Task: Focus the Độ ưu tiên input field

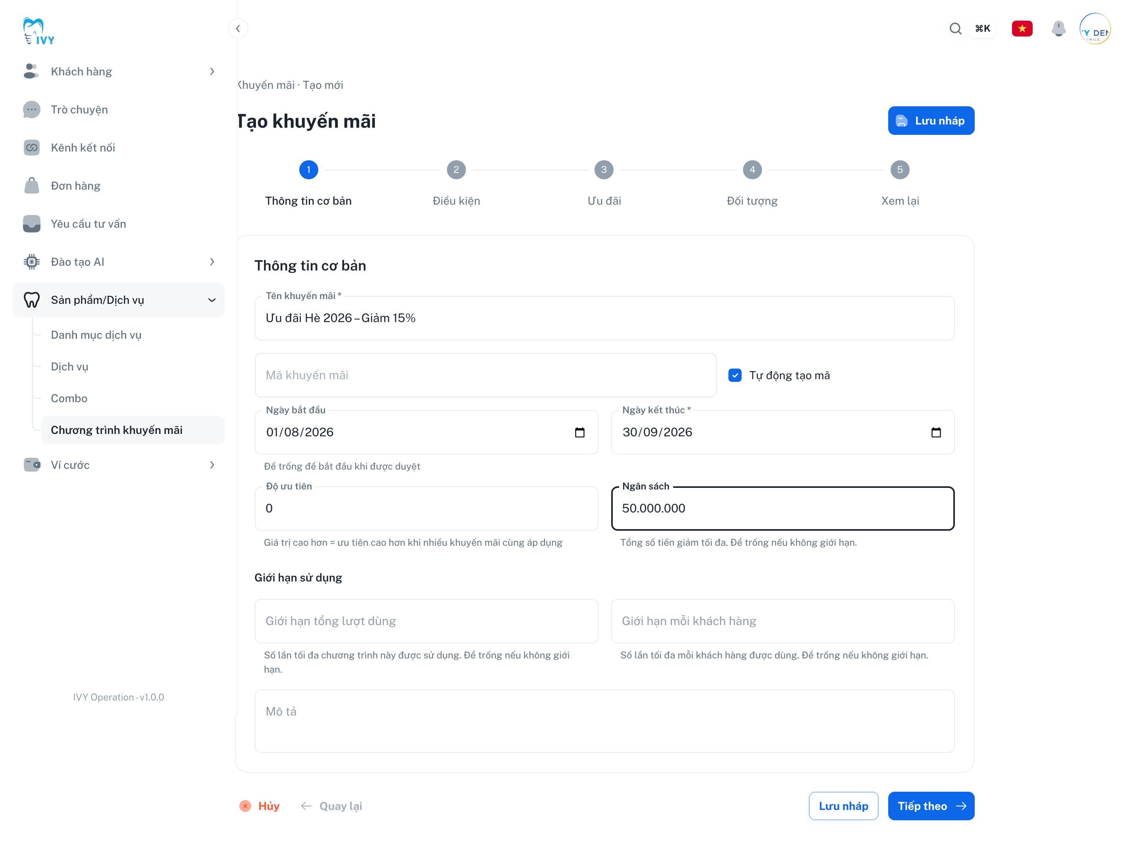Action: click(x=426, y=508)
